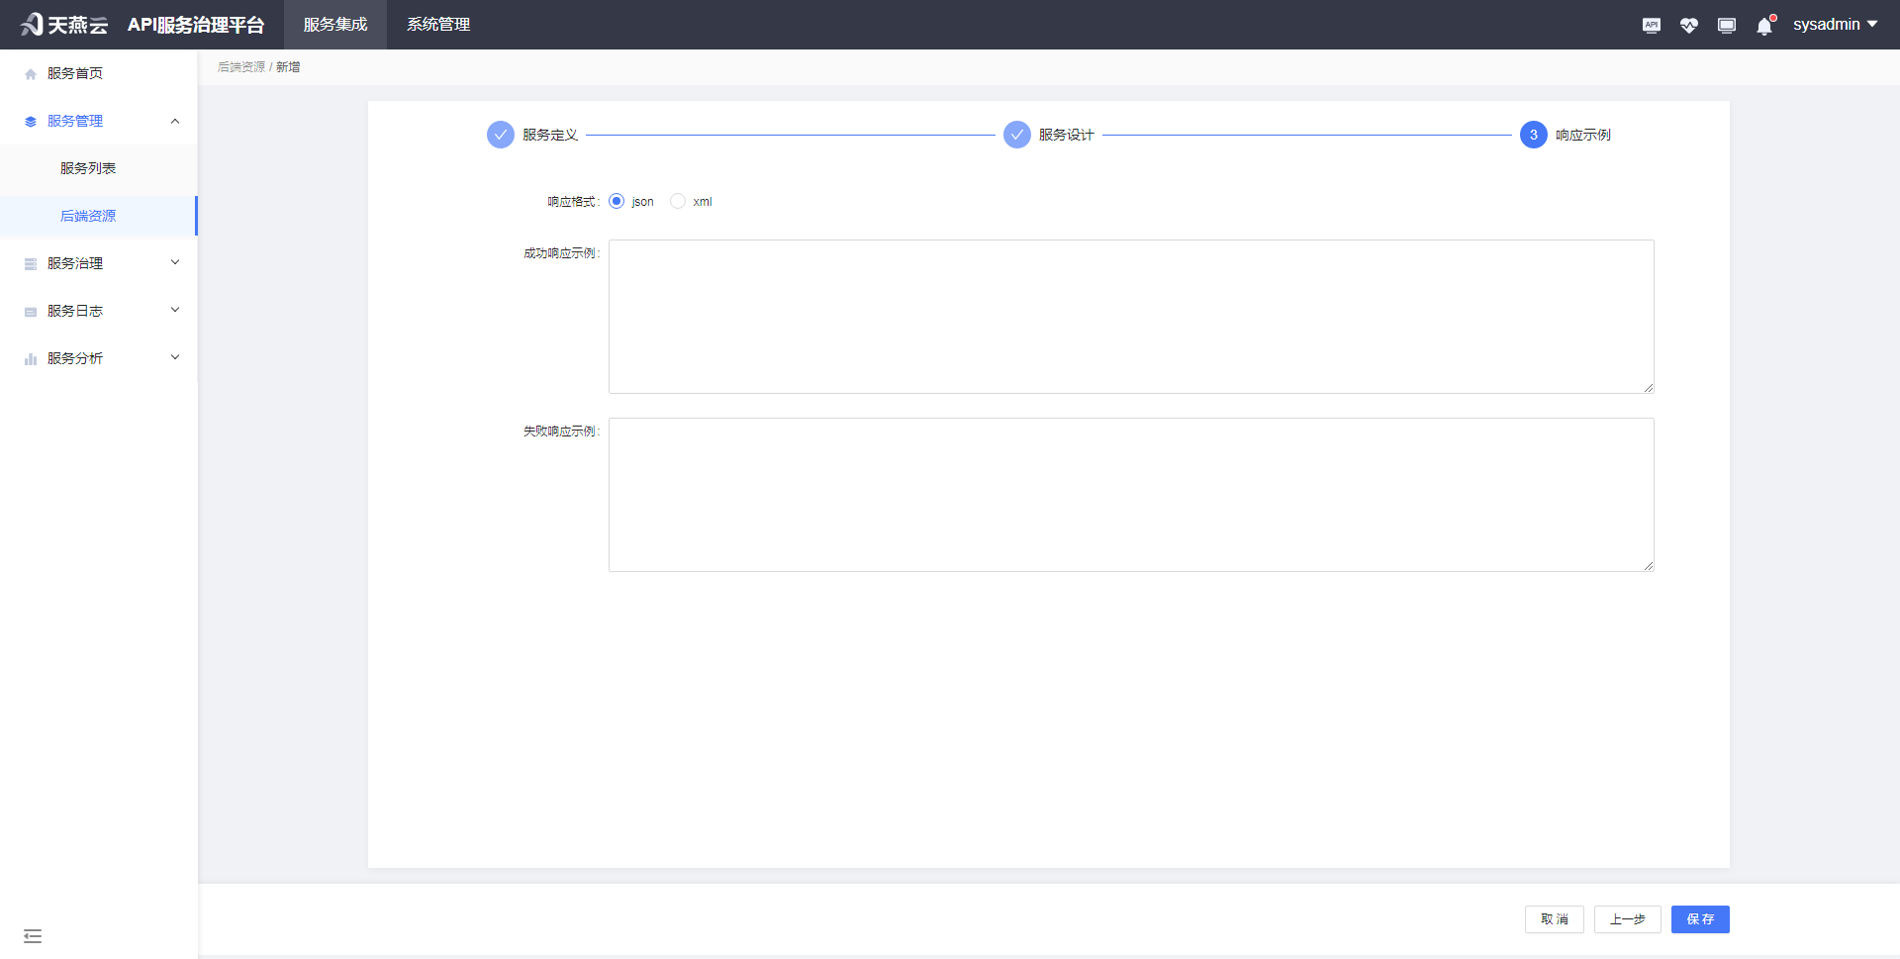The height and width of the screenshot is (959, 1900).
Task: Click the 服务首页 home icon
Action: tap(31, 74)
